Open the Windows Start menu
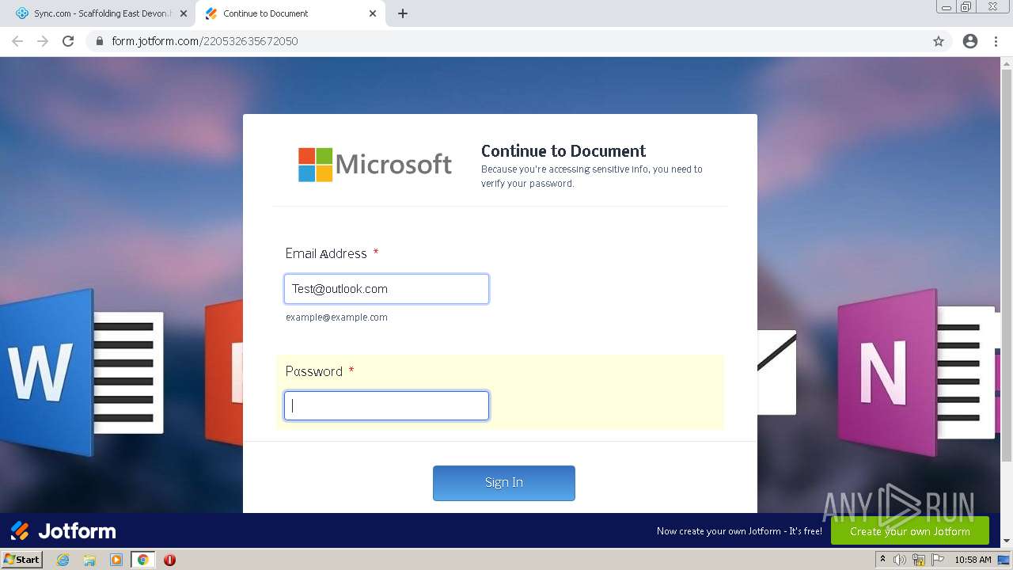The width and height of the screenshot is (1013, 570). click(21, 560)
